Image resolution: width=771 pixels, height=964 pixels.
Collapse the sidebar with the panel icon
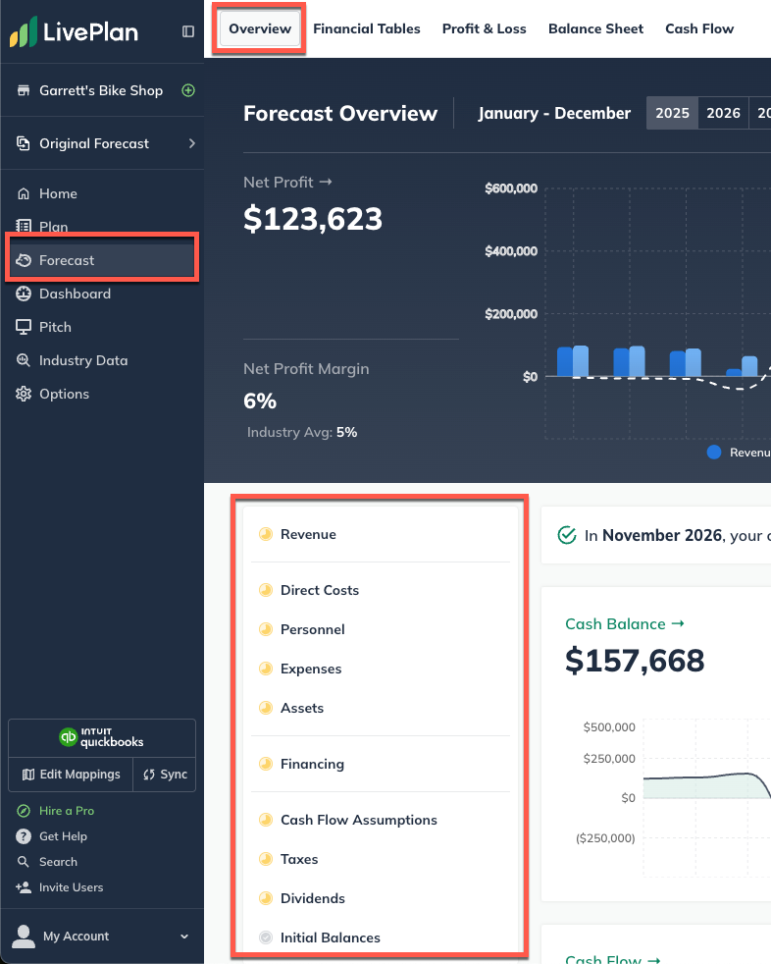(x=188, y=31)
